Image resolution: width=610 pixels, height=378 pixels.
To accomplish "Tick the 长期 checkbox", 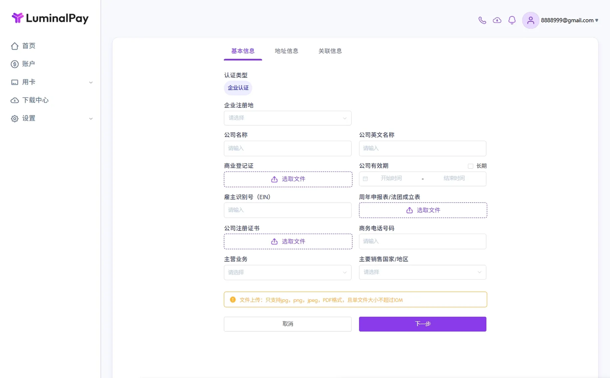I will click(470, 166).
